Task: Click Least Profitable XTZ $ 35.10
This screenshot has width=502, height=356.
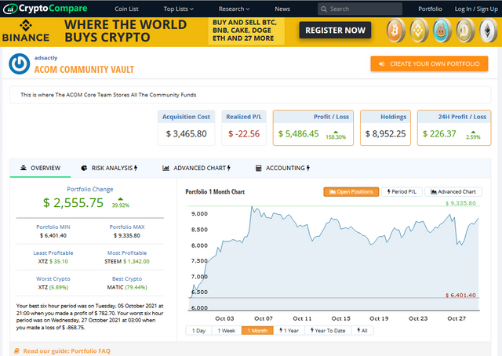Action: coord(53,262)
